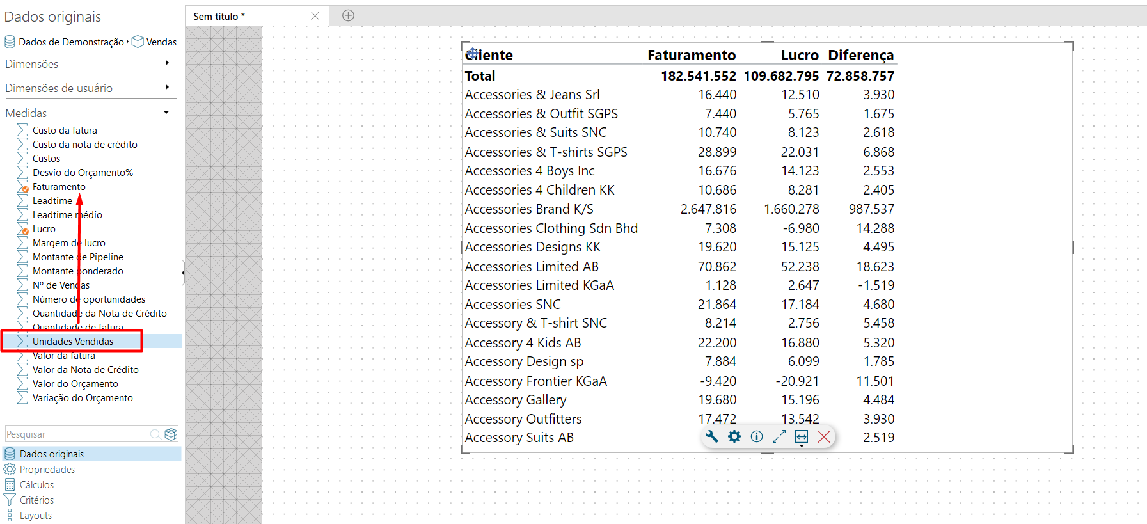1147x524 pixels.
Task: Select the Unidades Vendidas measure
Action: pyautogui.click(x=73, y=341)
